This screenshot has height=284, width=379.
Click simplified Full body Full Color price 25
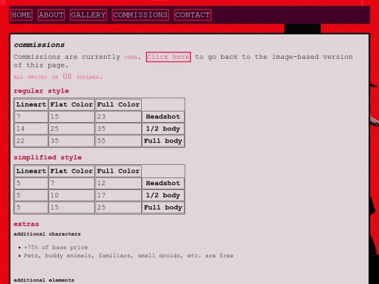point(119,207)
